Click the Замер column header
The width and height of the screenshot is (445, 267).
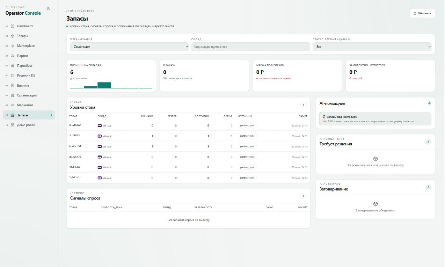click(x=303, y=116)
